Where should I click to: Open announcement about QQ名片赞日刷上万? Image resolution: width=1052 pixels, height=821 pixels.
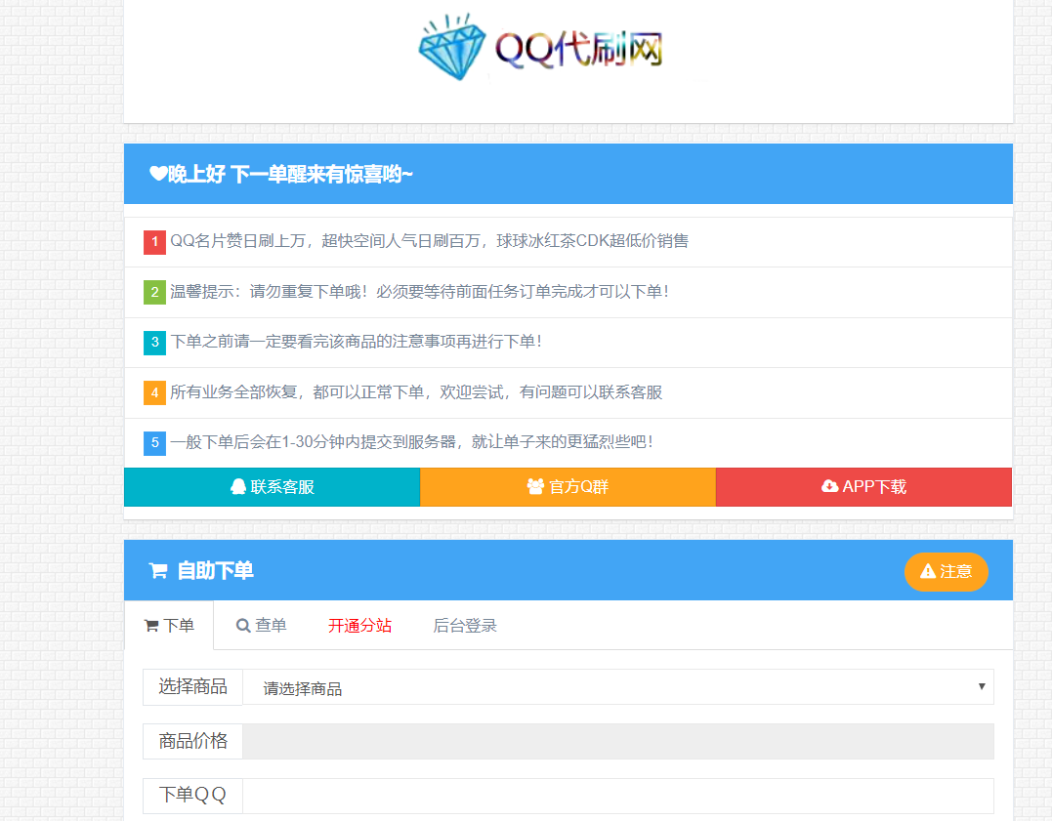tap(430, 240)
